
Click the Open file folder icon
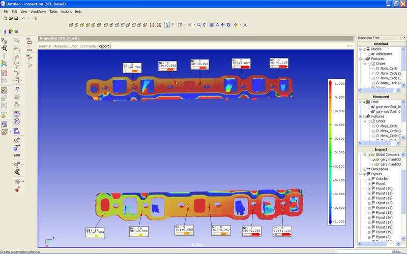tap(10, 18)
